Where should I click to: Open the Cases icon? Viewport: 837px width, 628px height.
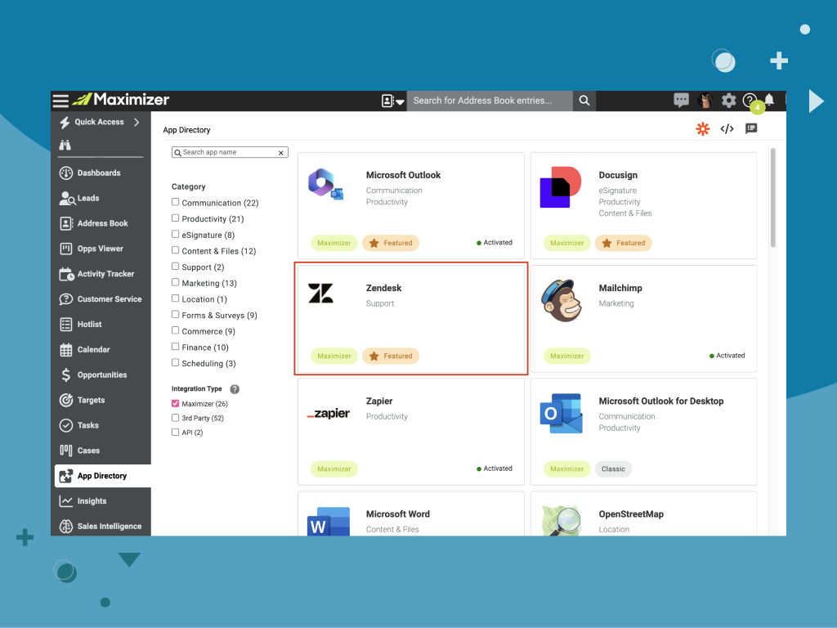[65, 451]
